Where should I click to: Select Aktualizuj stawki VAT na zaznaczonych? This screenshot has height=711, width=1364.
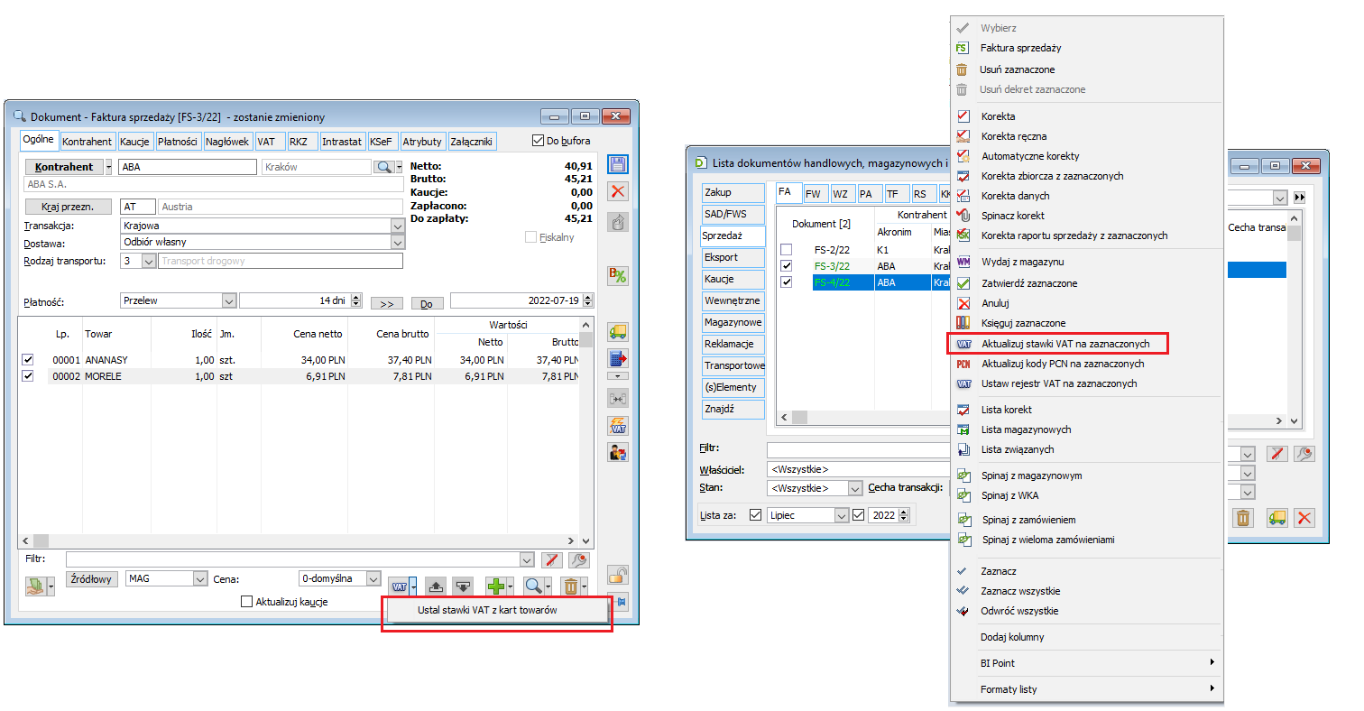pos(1065,344)
